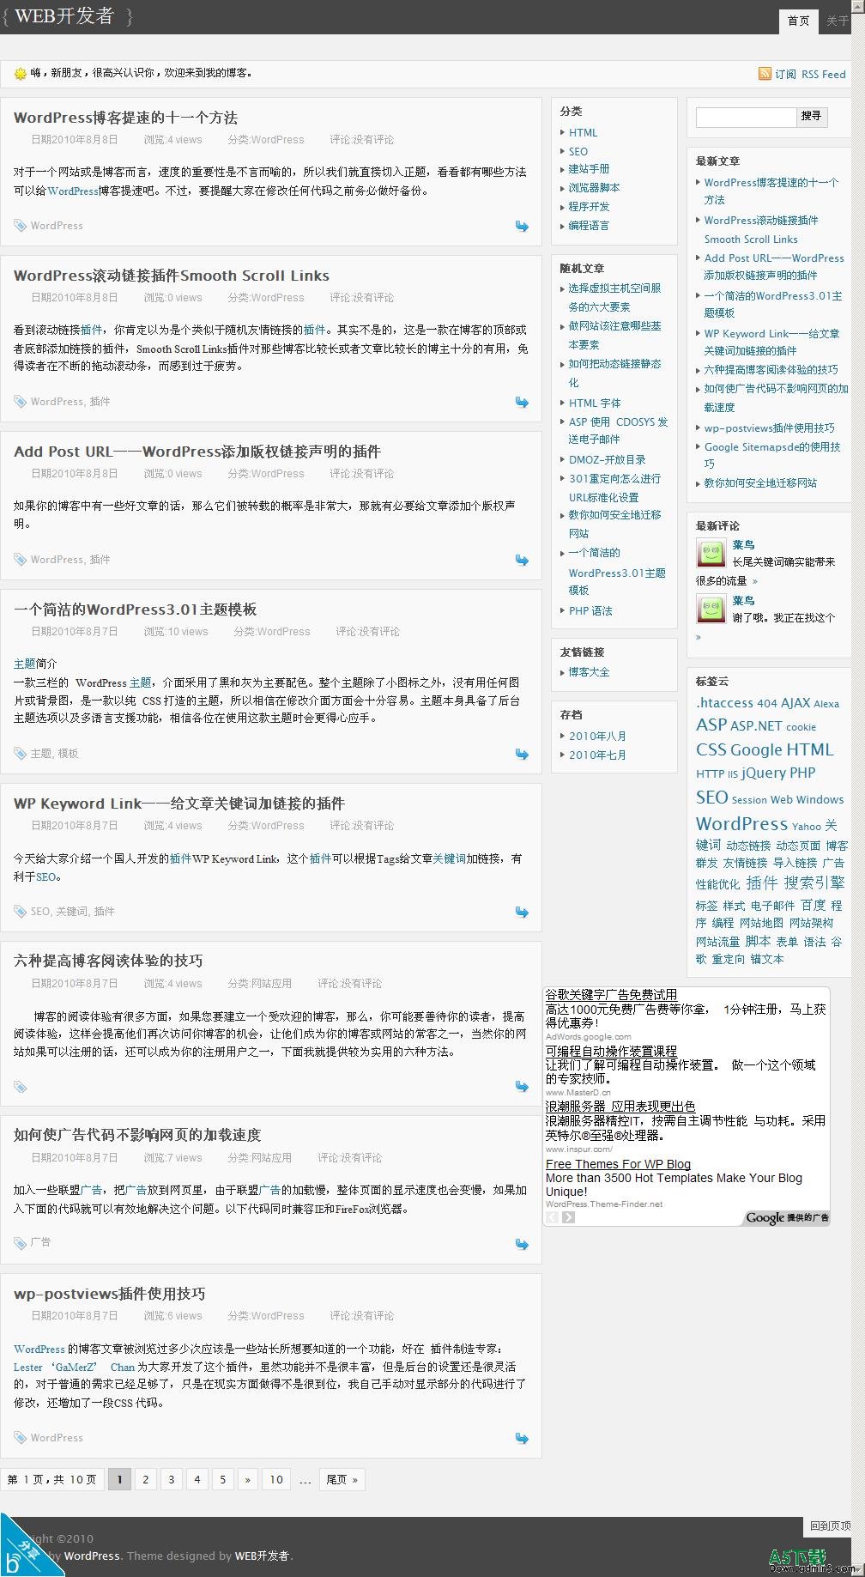Click read-more arrow for 广告代码 post

pyautogui.click(x=522, y=1244)
